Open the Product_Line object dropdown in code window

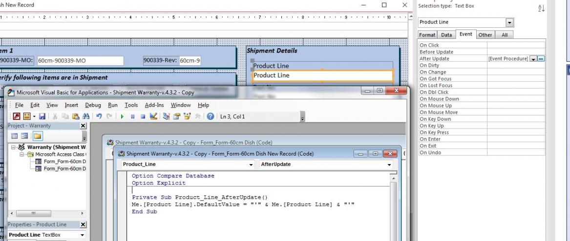[251, 165]
